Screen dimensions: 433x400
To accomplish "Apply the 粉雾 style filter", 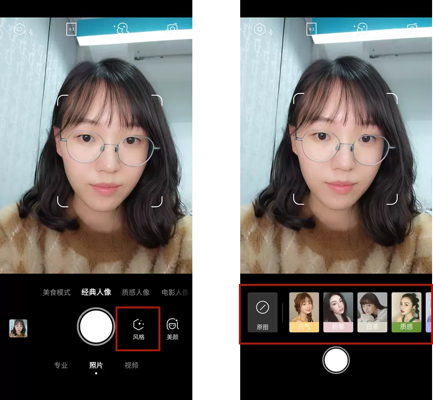I will click(338, 312).
